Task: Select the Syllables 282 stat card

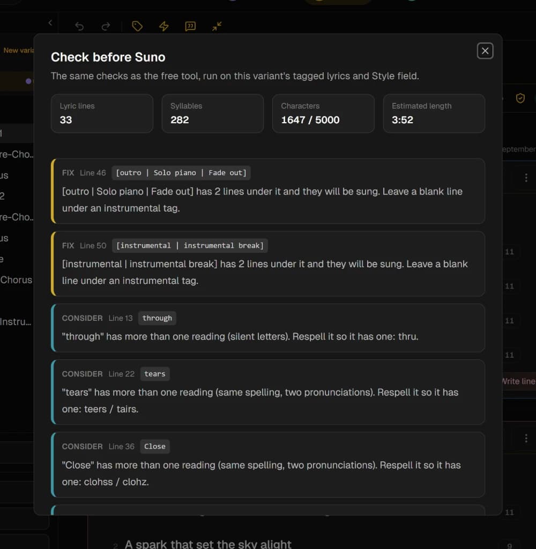Action: pos(213,114)
